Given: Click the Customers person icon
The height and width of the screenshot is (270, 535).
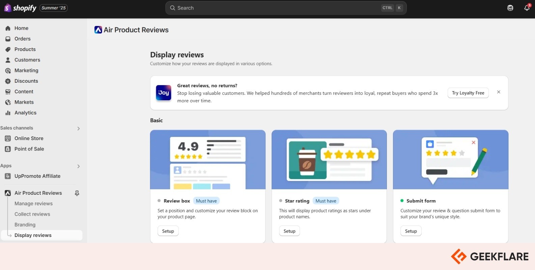Looking at the screenshot, I should 8,60.
